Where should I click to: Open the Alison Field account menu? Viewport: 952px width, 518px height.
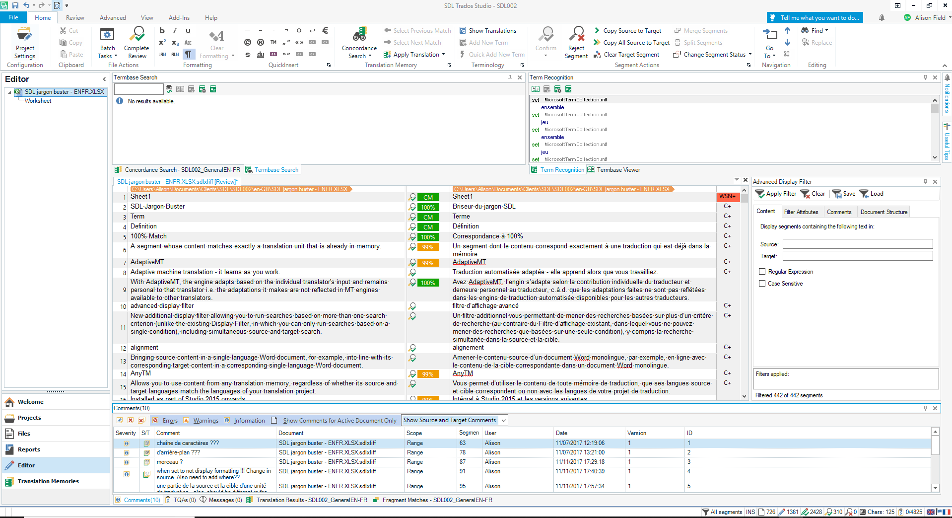927,17
